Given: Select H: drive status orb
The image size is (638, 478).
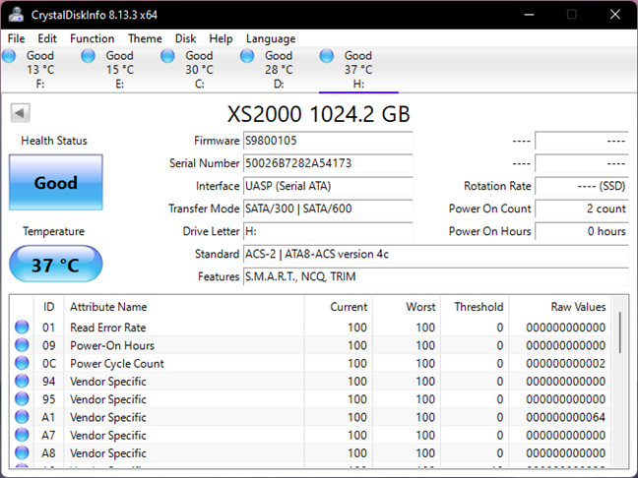Looking at the screenshot, I should [x=326, y=56].
